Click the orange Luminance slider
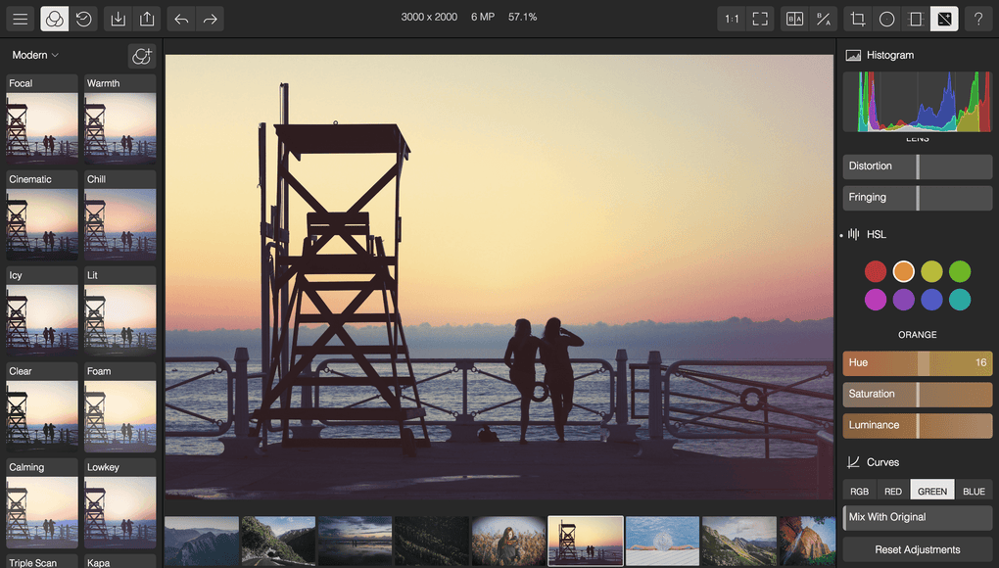This screenshot has width=999, height=568. pos(918,425)
